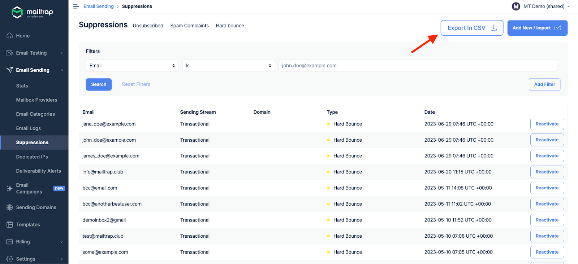Screen dimensions: 578x264
Task: Click the Email Campaigns sparkle icon
Action: click(x=10, y=188)
